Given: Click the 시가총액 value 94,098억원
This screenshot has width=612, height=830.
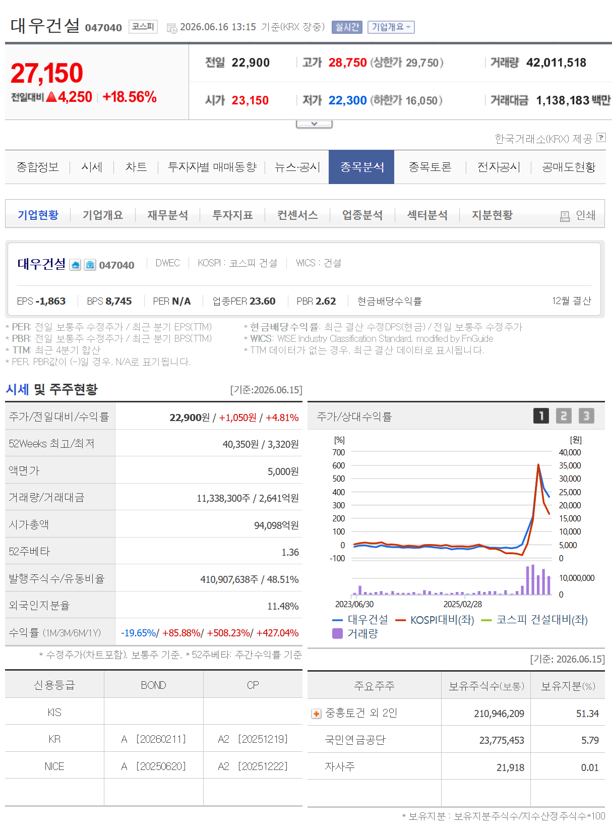Looking at the screenshot, I should tap(276, 525).
